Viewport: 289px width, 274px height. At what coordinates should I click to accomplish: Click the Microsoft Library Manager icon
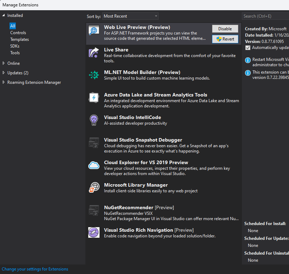click(x=94, y=187)
